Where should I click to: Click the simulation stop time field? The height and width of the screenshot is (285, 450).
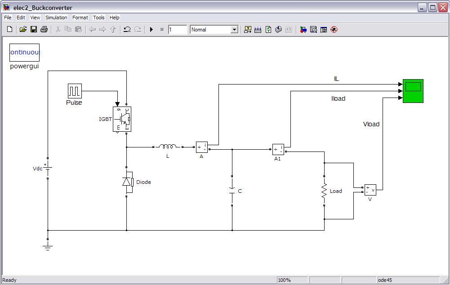[178, 30]
